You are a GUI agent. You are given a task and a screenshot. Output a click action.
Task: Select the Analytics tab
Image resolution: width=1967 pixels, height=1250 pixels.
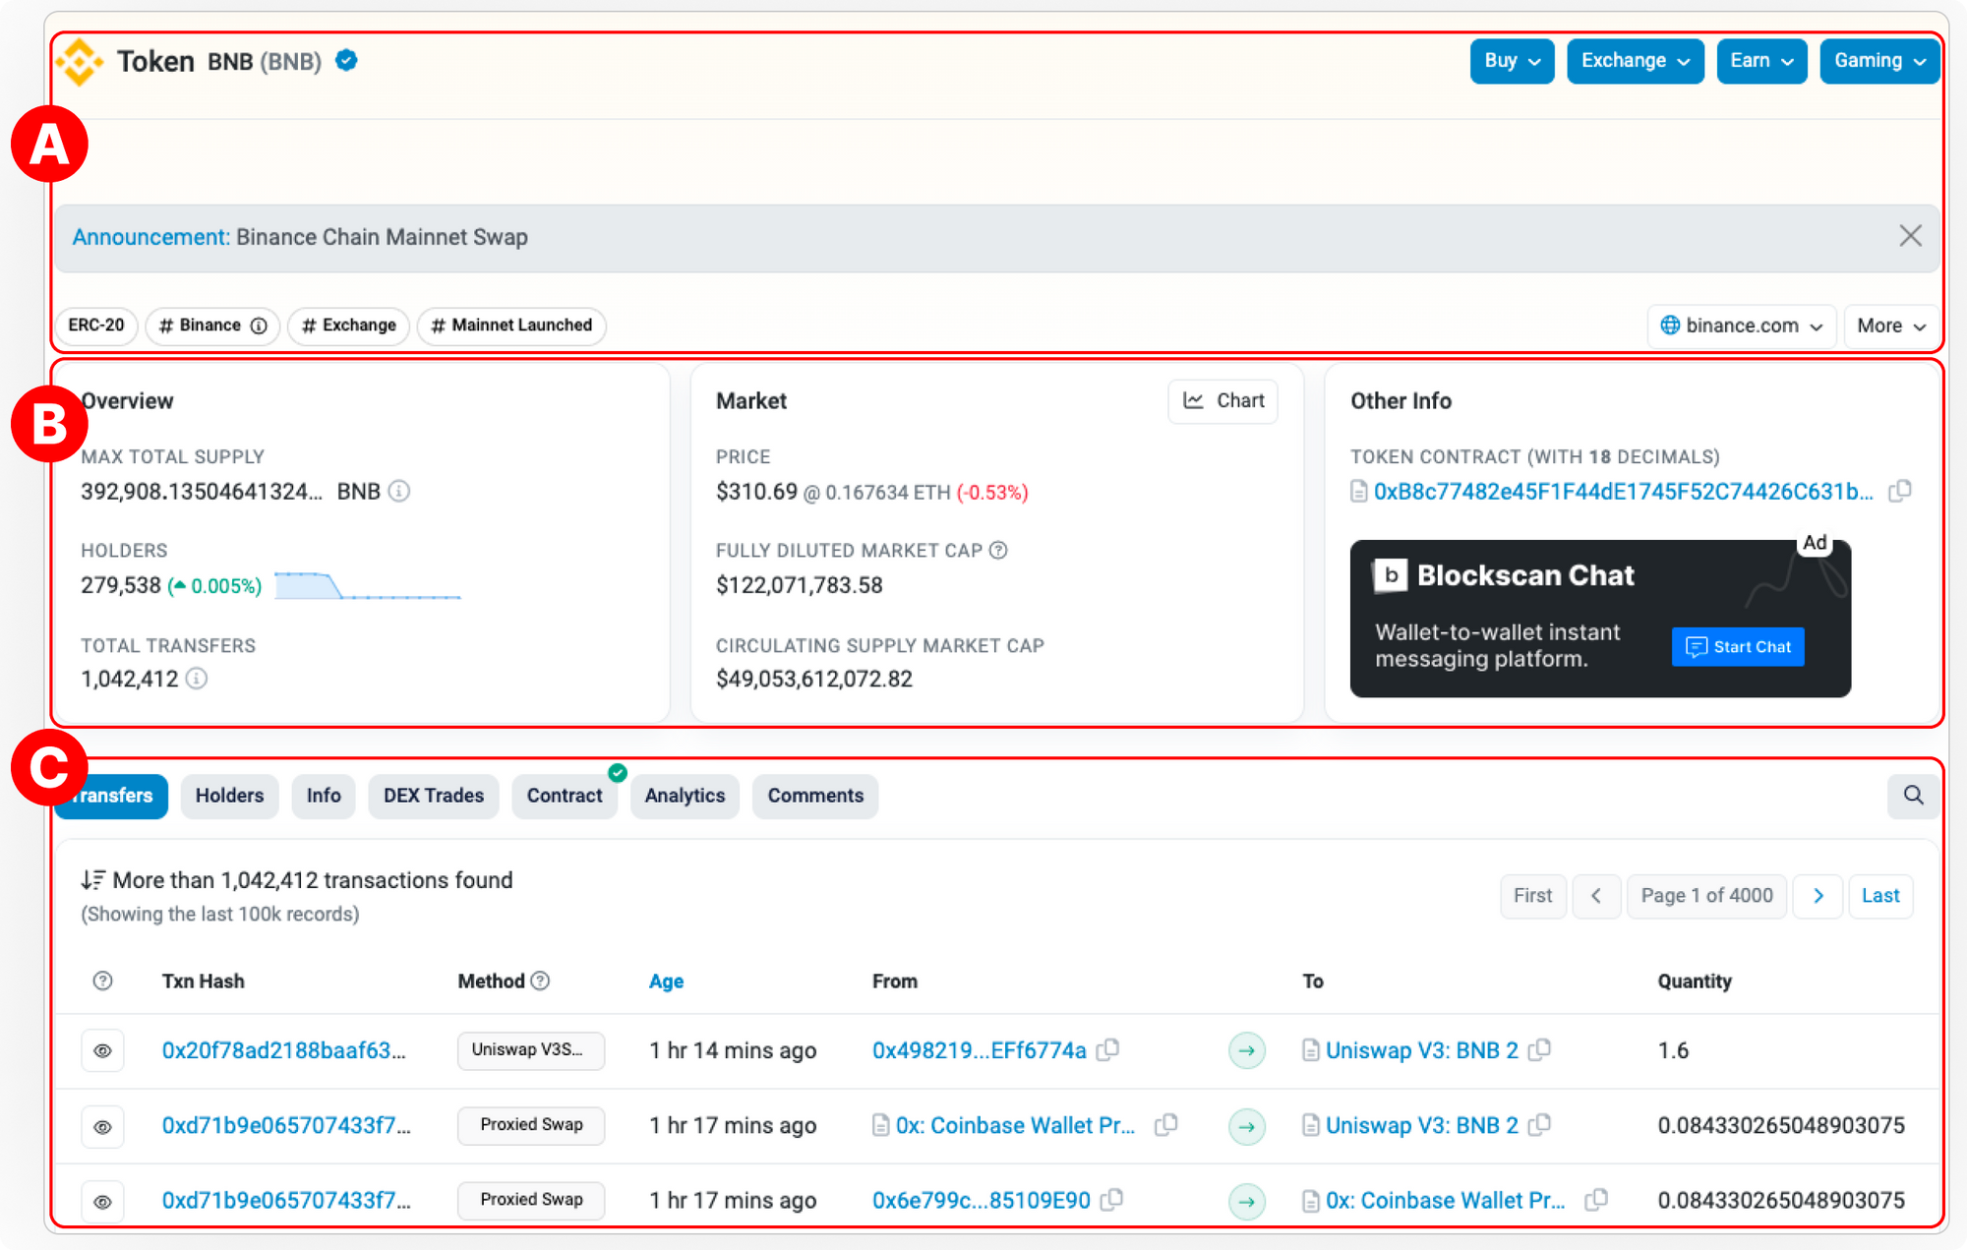[x=684, y=794]
